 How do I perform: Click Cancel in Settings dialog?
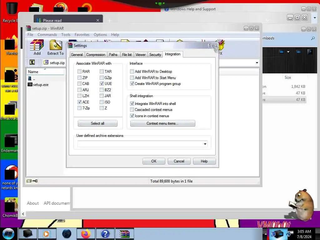pos(179,161)
